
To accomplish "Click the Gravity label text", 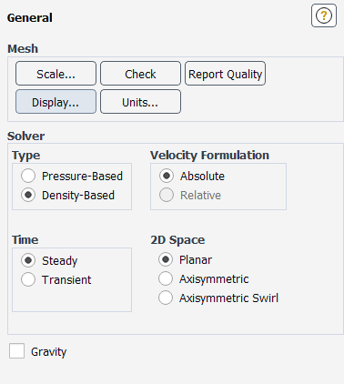I will (x=48, y=352).
